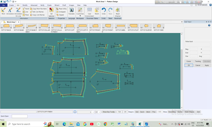Click the Line tool in Information group

click(26, 12)
